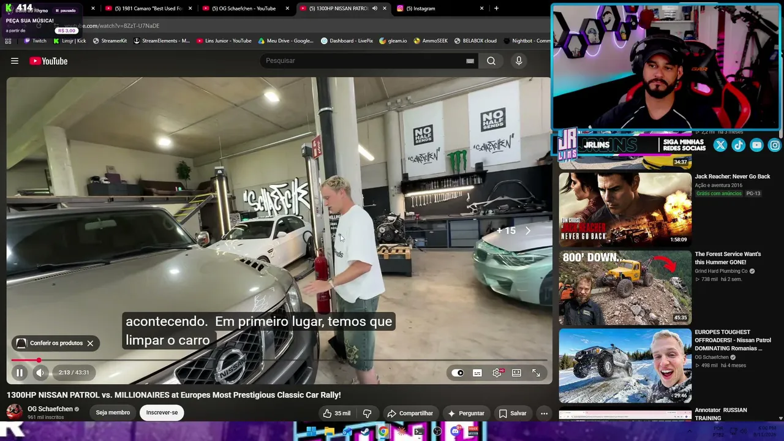Click the Grind Hard Plumbing Co channel name

click(721, 271)
